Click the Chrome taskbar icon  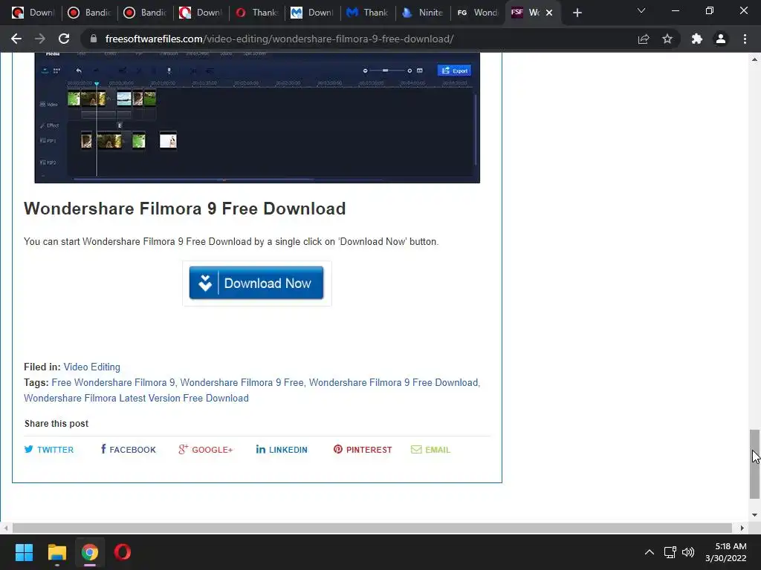tap(90, 552)
